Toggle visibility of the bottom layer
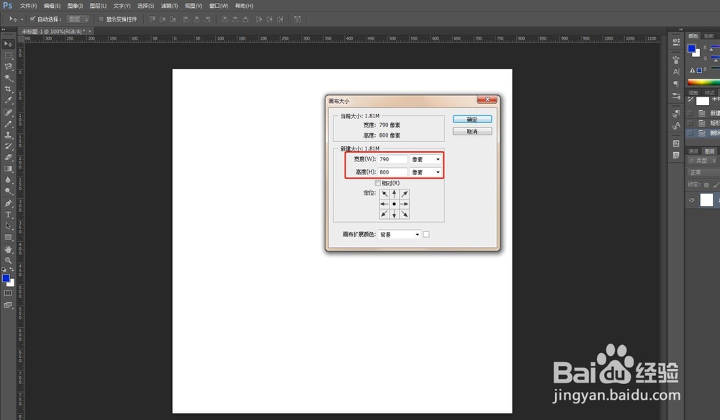The width and height of the screenshot is (720, 420). pyautogui.click(x=690, y=200)
